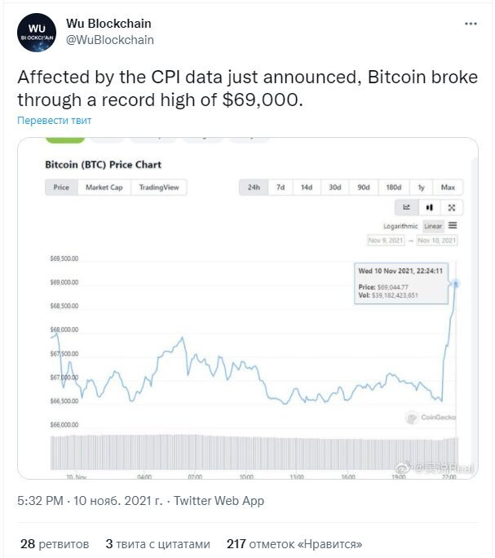Select the line chart view icon
The height and width of the screenshot is (558, 495).
[x=406, y=207]
